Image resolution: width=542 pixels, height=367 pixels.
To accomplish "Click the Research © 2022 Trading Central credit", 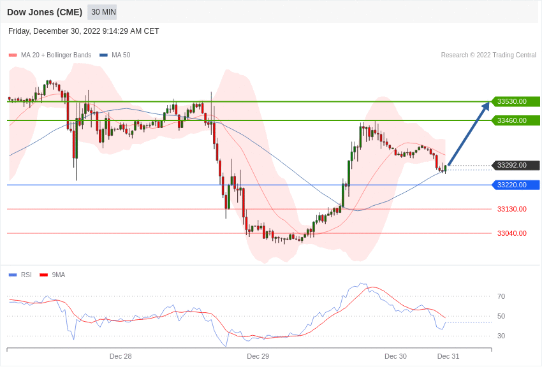I will 488,55.
